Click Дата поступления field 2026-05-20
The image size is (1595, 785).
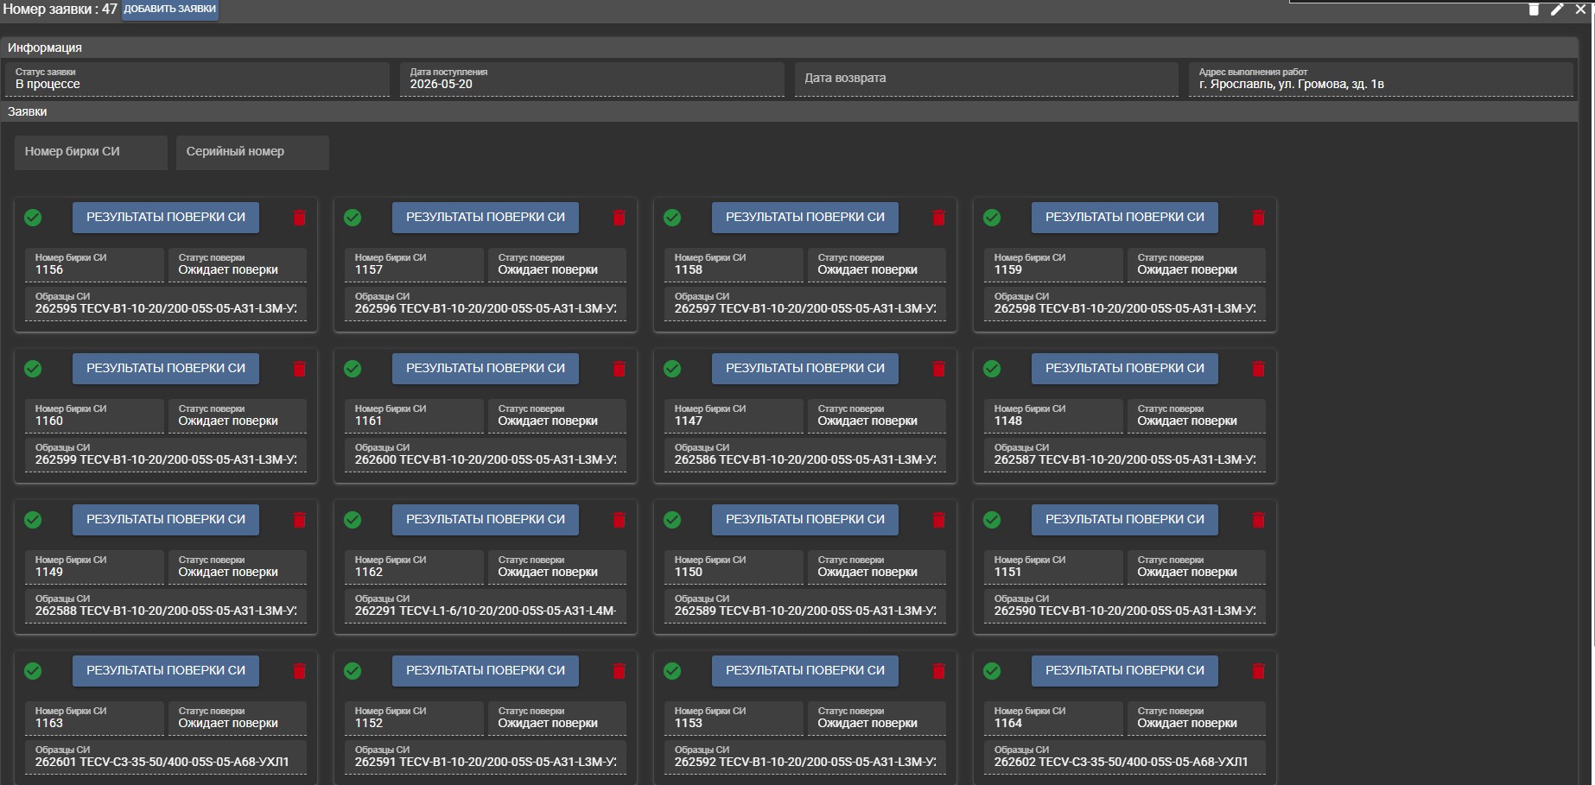592,79
